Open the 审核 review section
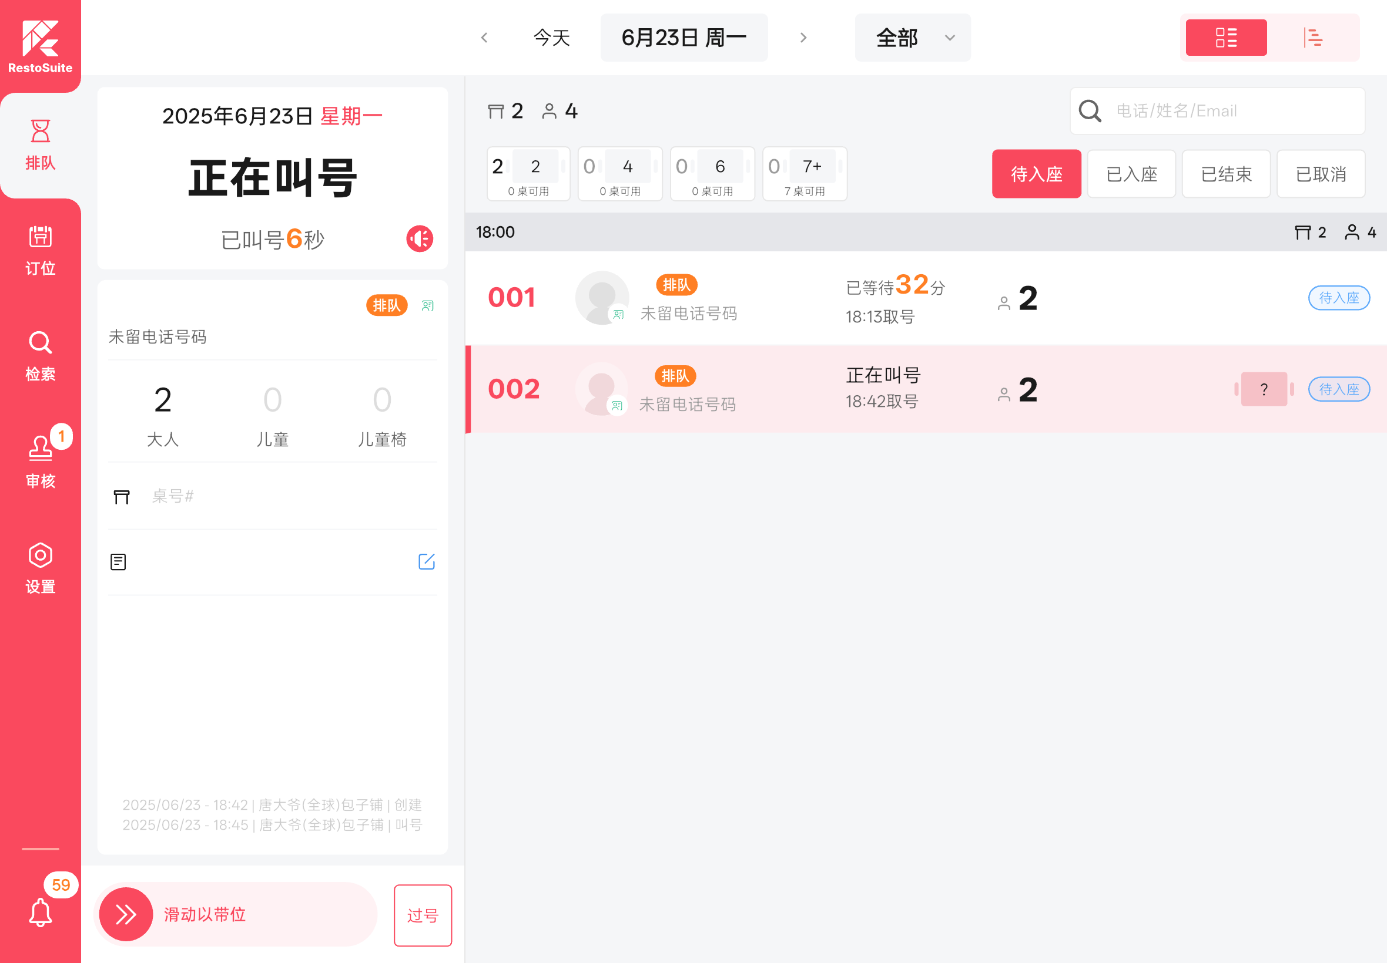Screen dimensions: 1387x963 (x=41, y=462)
